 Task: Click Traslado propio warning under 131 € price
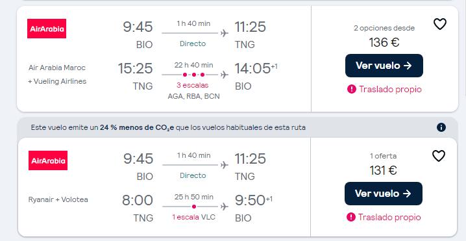coord(384,217)
